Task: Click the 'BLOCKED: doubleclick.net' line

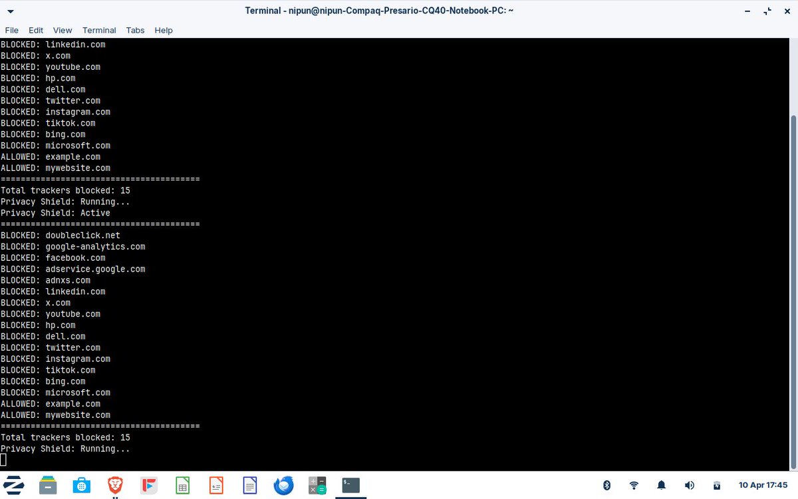Action: [x=61, y=236]
